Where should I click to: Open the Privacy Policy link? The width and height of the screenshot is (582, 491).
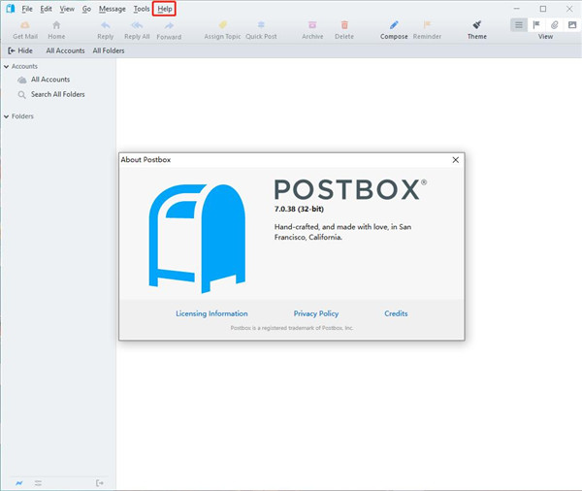coord(316,313)
